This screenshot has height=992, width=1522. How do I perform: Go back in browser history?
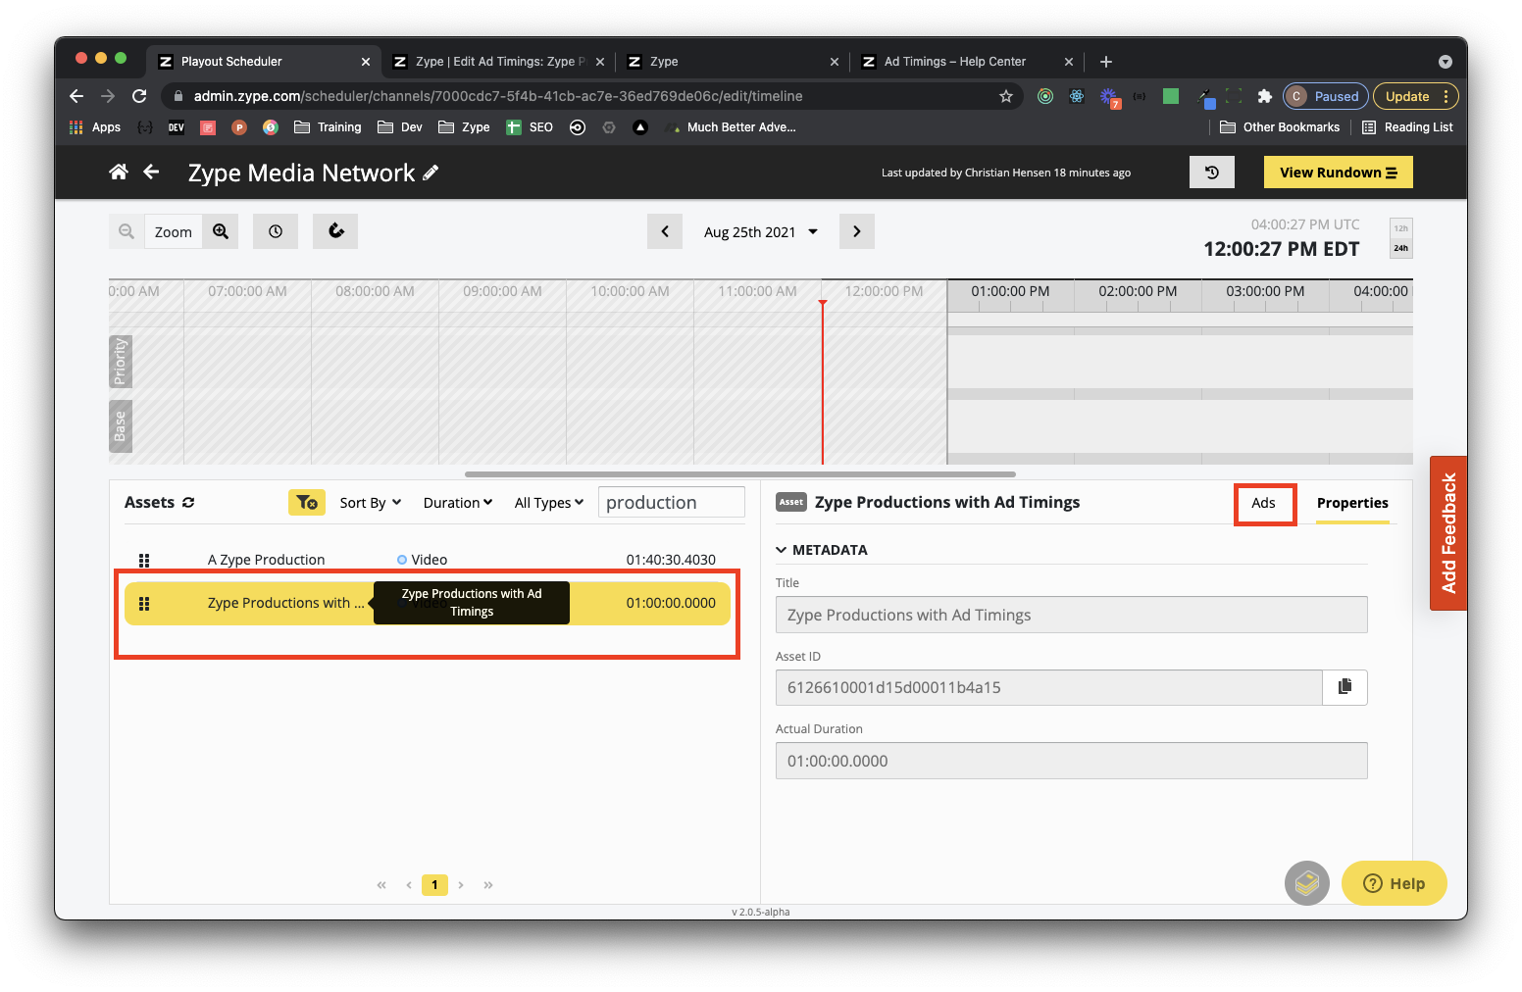click(76, 96)
